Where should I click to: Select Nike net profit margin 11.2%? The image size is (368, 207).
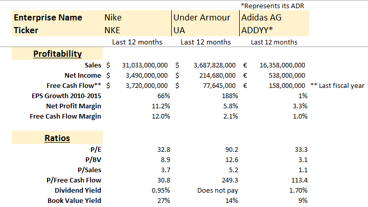pyautogui.click(x=159, y=106)
